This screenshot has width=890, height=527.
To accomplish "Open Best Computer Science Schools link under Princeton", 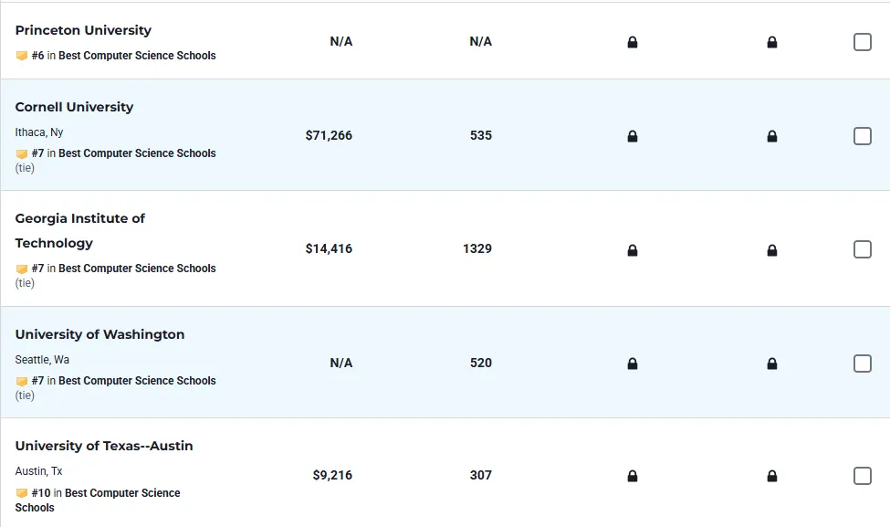I will click(137, 56).
